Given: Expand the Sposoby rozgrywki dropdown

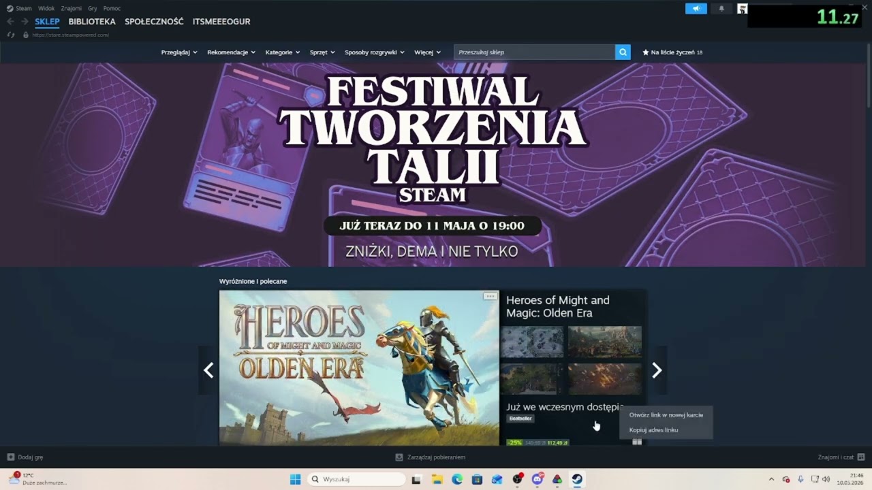Looking at the screenshot, I should coord(375,52).
